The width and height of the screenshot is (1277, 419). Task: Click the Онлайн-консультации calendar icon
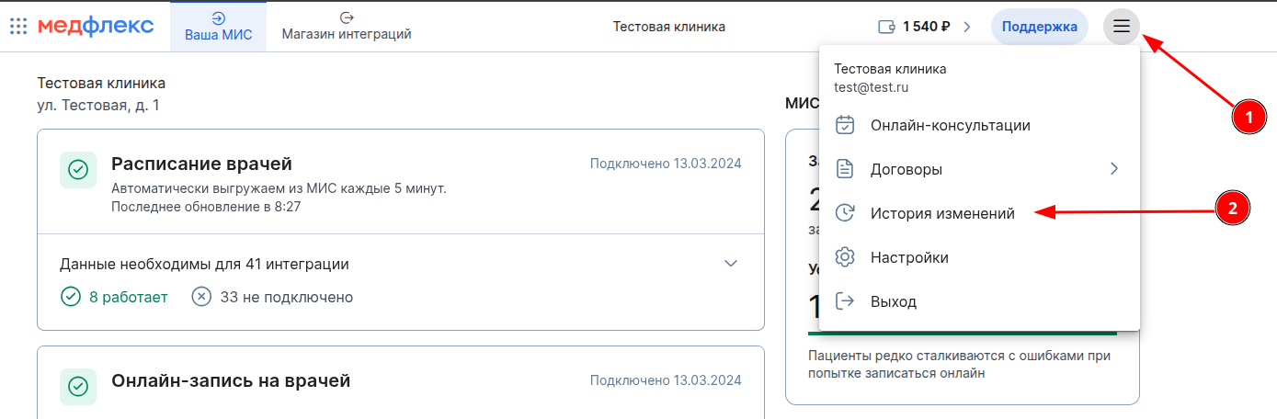coord(845,126)
